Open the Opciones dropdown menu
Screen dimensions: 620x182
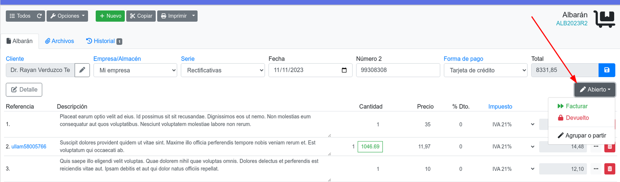(67, 16)
